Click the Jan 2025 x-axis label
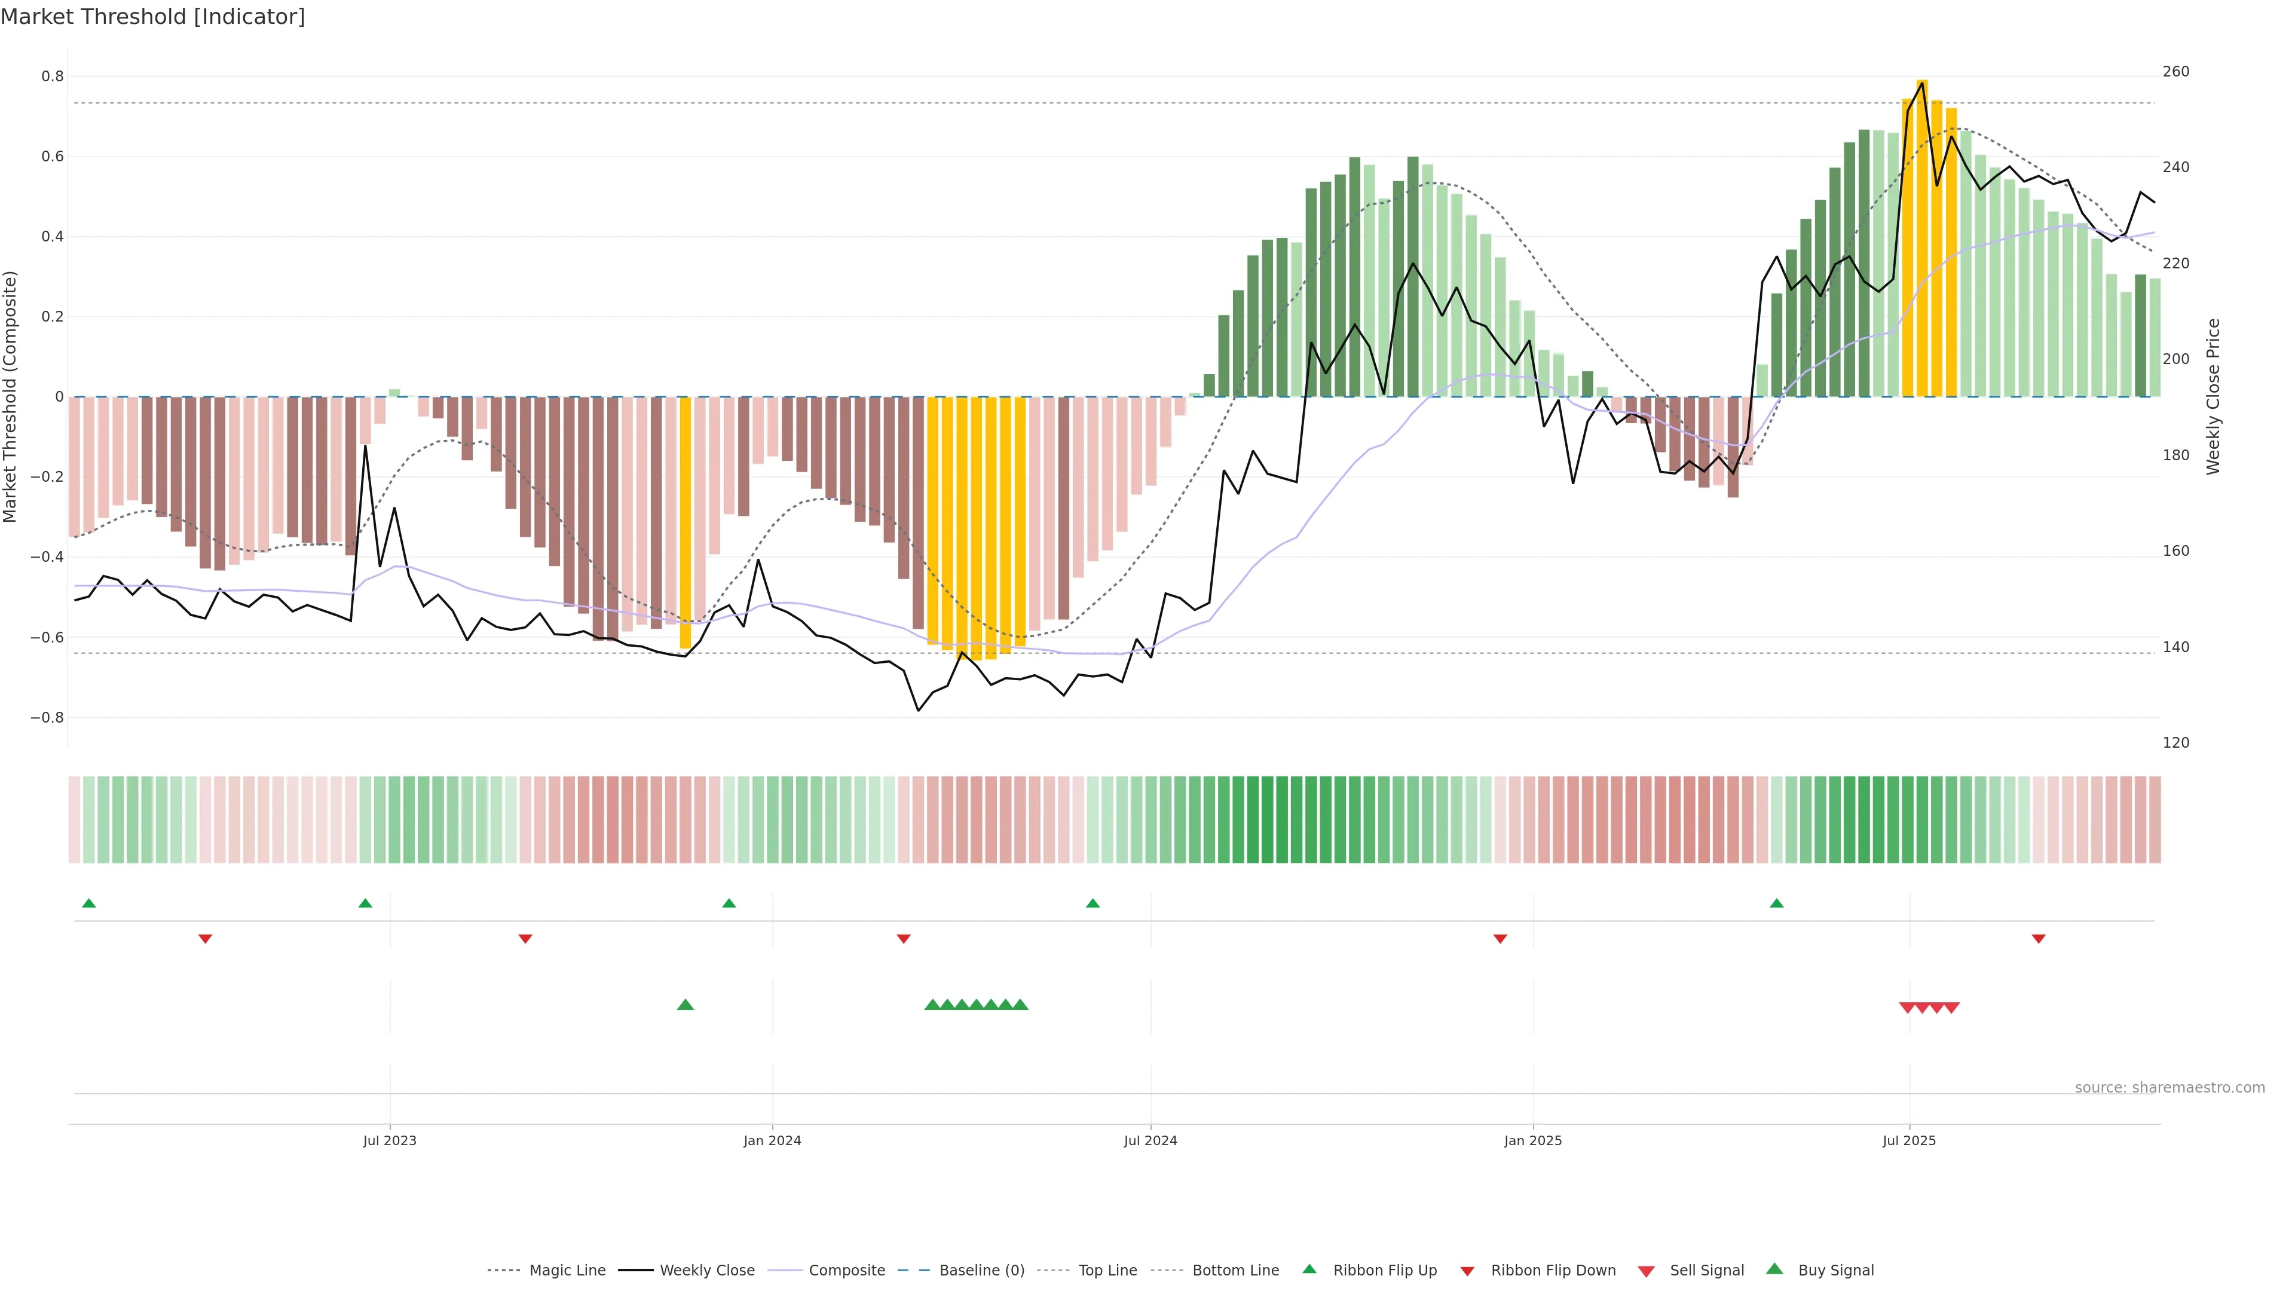This screenshot has width=2295, height=1291. point(1532,1140)
